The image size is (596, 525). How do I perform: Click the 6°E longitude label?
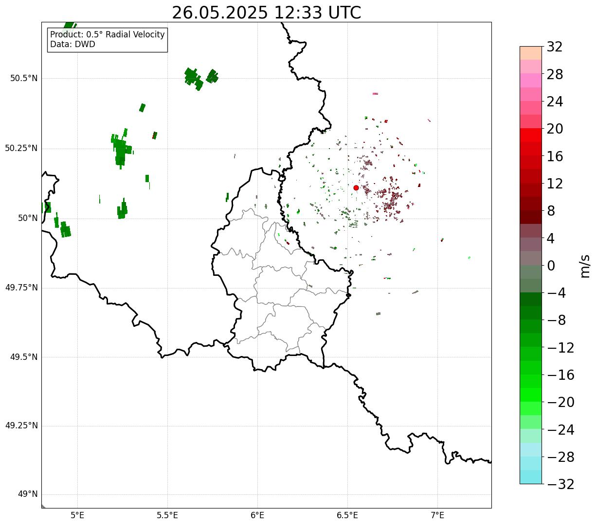(x=257, y=515)
